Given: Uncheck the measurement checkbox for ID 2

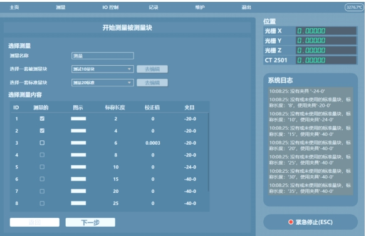Looking at the screenshot, I should coord(42,131).
